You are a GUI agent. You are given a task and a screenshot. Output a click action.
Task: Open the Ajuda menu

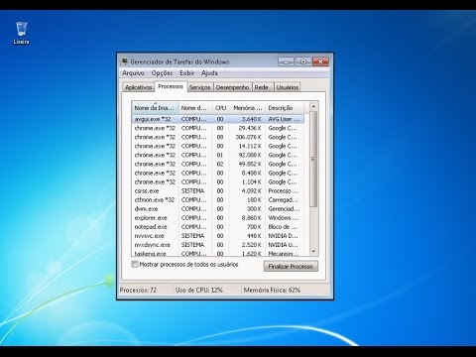209,73
